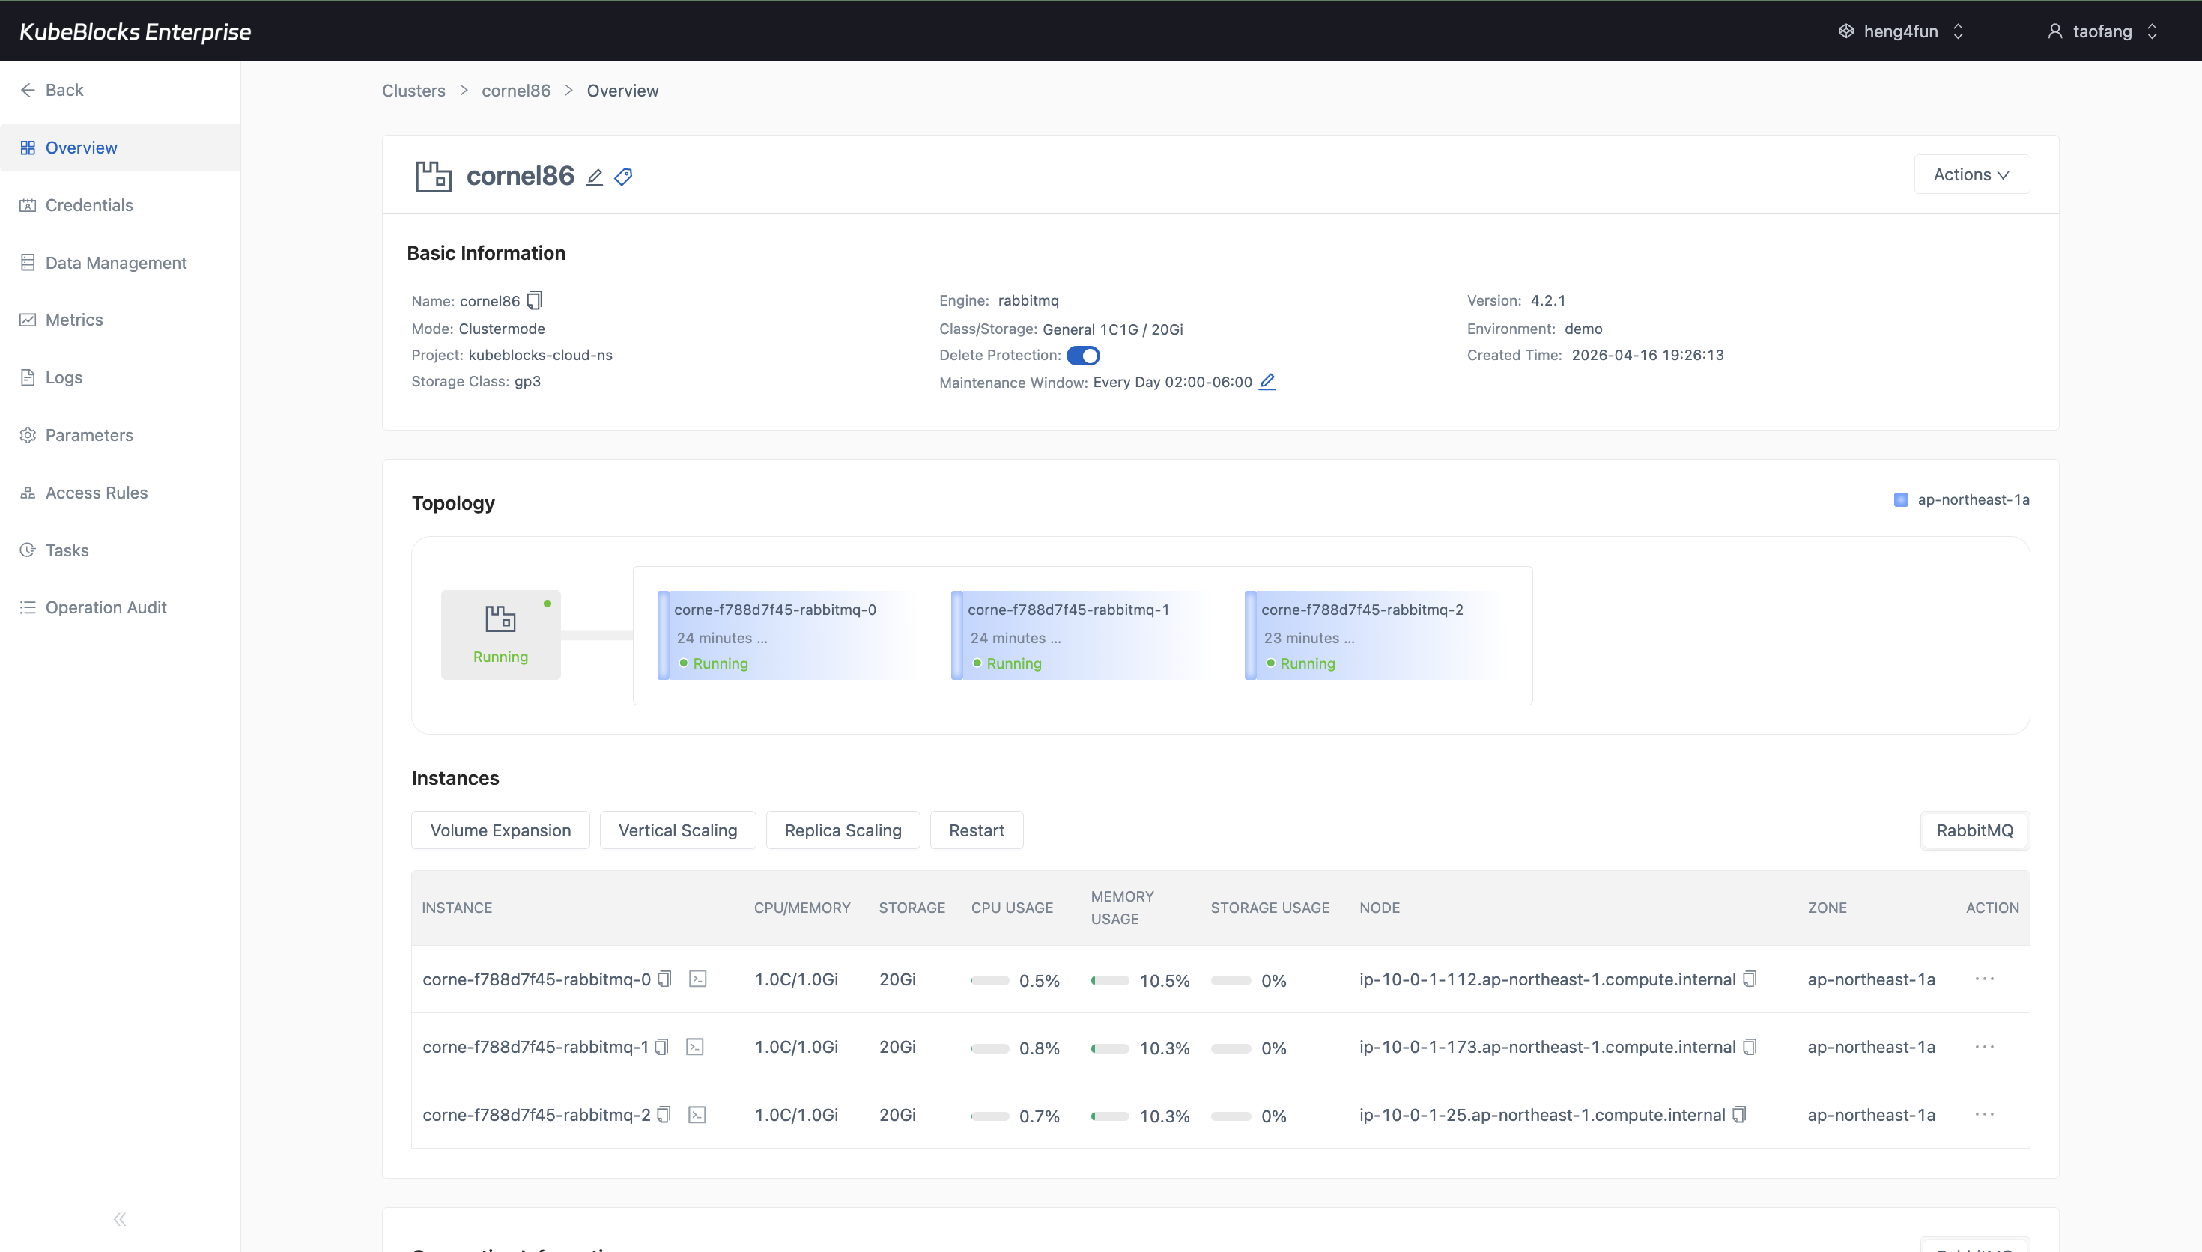Click the Storage Class value gp3
2202x1252 pixels.
[x=527, y=382]
